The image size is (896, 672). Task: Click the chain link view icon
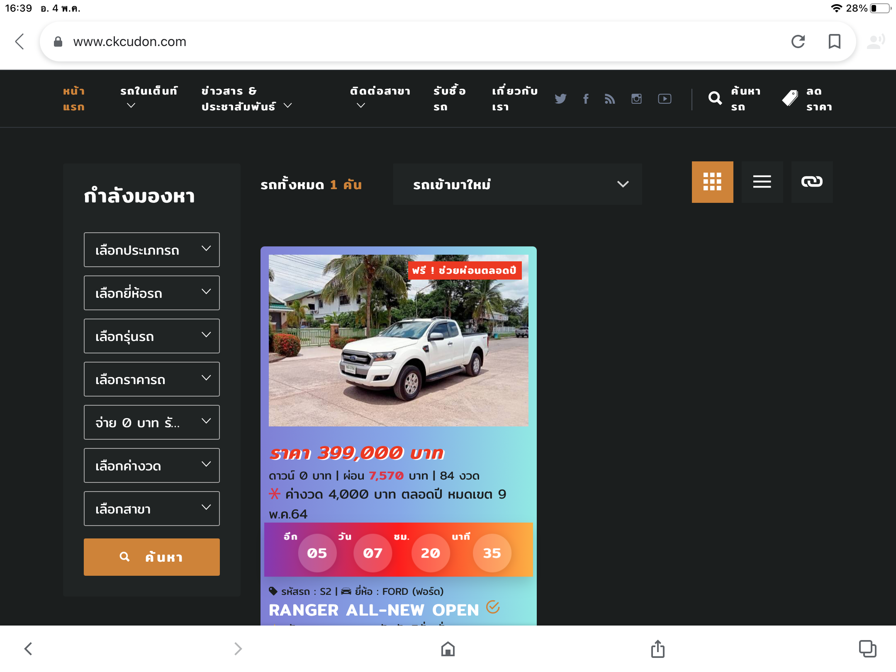pos(812,182)
